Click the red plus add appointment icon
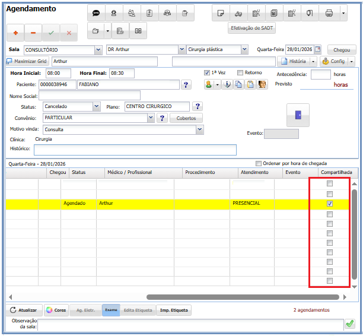The height and width of the screenshot is (336, 363). [15, 33]
